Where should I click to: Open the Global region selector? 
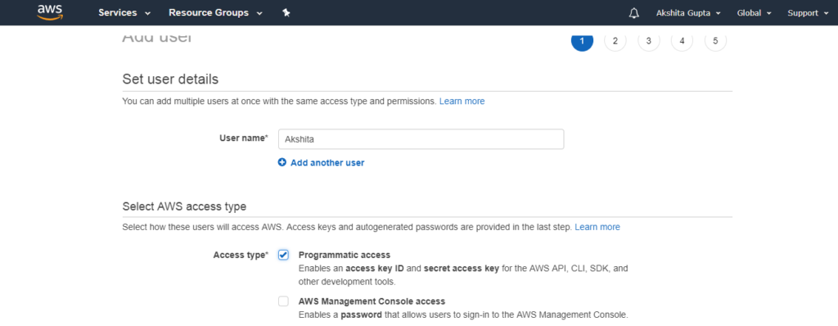[x=754, y=13]
